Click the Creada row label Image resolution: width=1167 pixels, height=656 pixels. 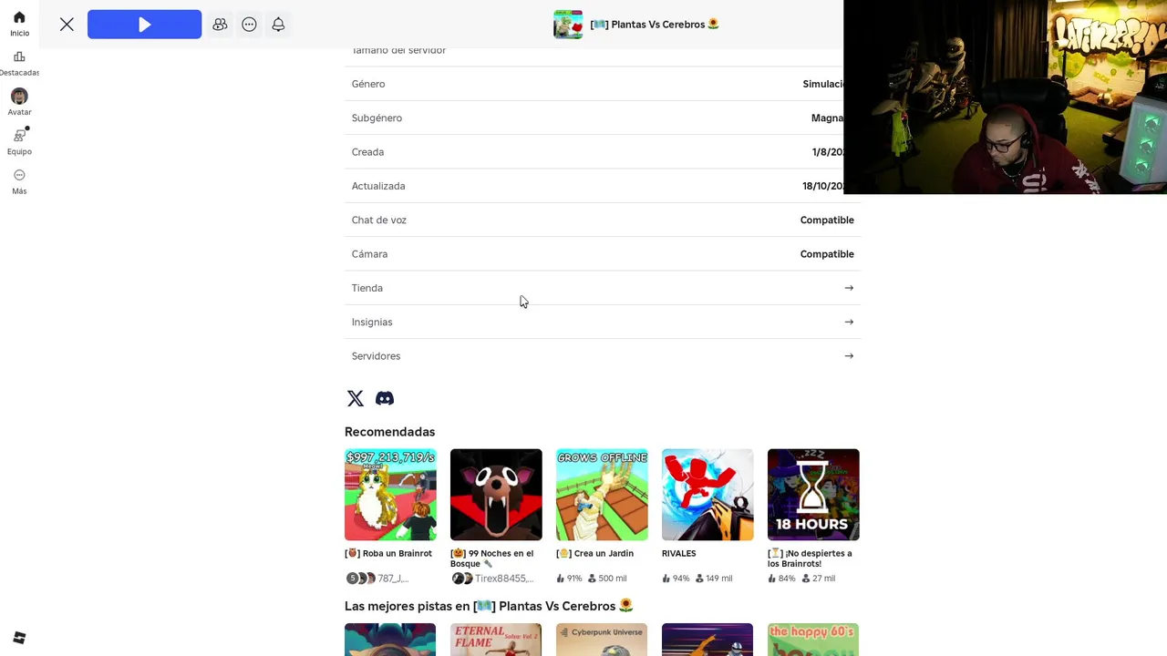coord(367,152)
